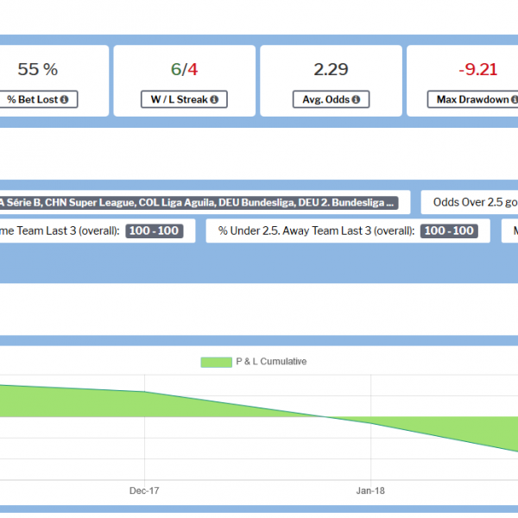Click the green P & L legend swatch
Image resolution: width=518 pixels, height=518 pixels.
coord(216,362)
